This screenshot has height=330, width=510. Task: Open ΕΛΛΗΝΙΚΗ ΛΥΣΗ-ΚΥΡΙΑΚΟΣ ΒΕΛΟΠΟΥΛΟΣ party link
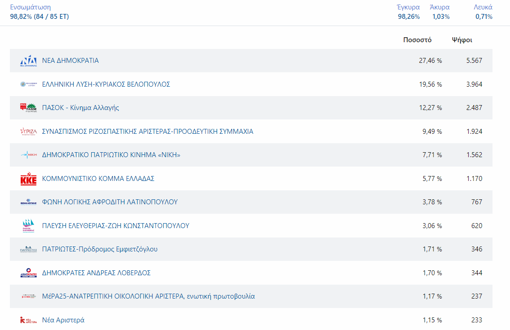pos(106,84)
